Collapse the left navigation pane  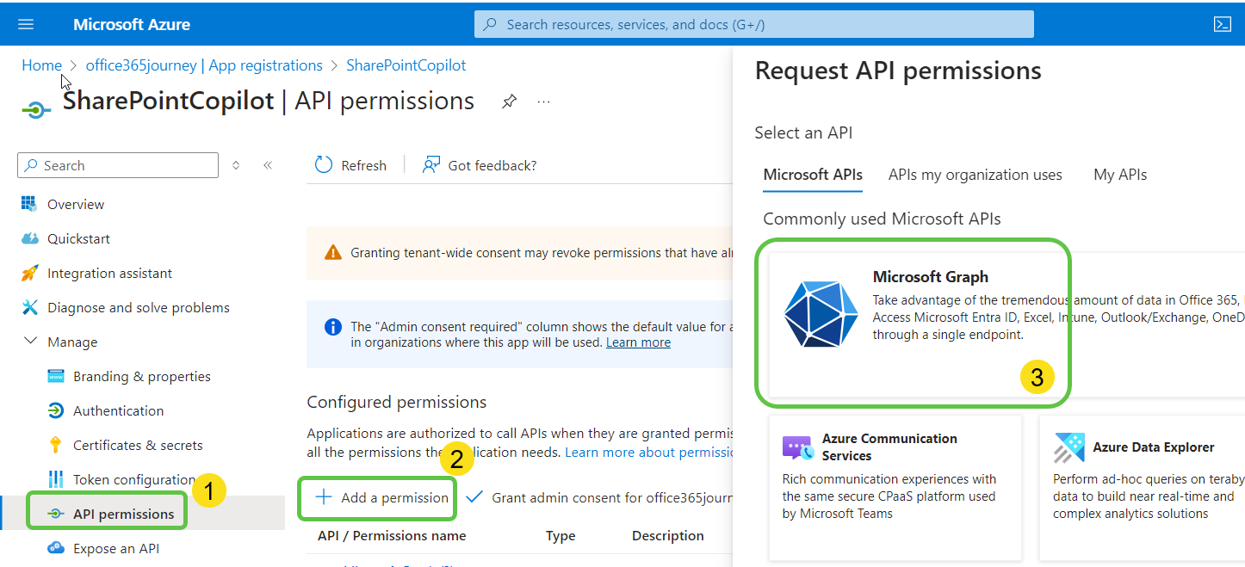tap(267, 164)
